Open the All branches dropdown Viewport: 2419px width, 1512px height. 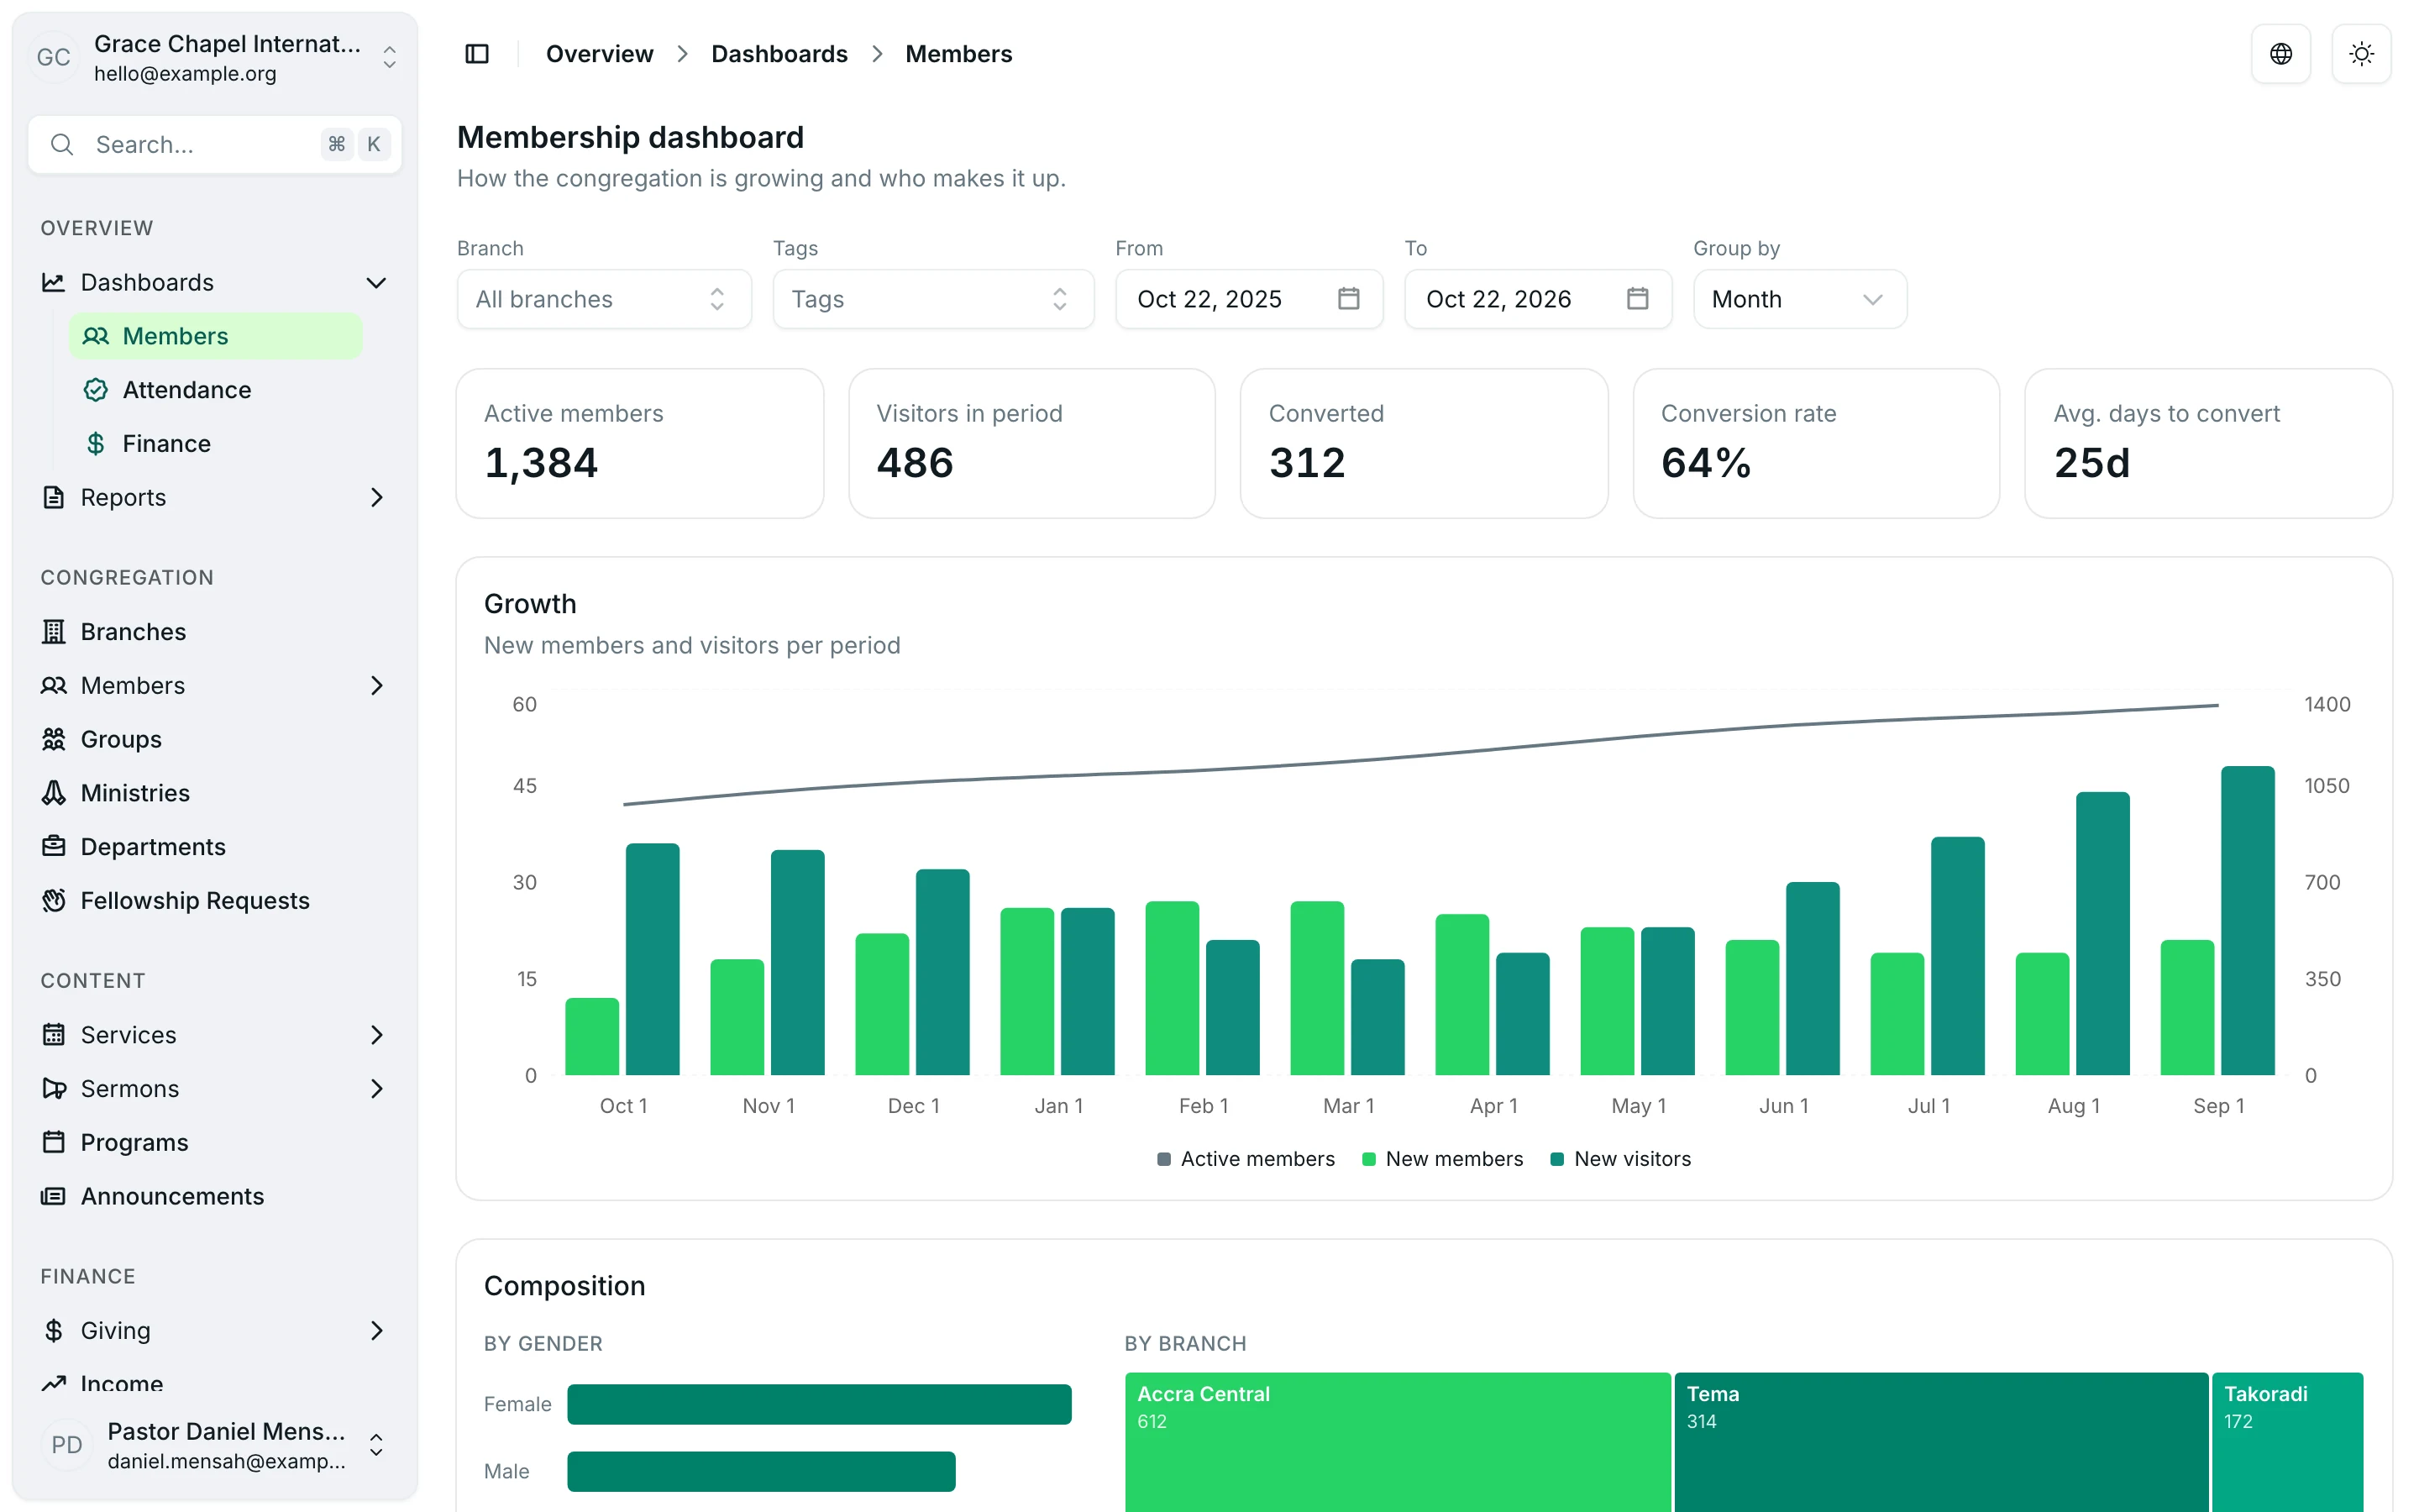tap(604, 299)
